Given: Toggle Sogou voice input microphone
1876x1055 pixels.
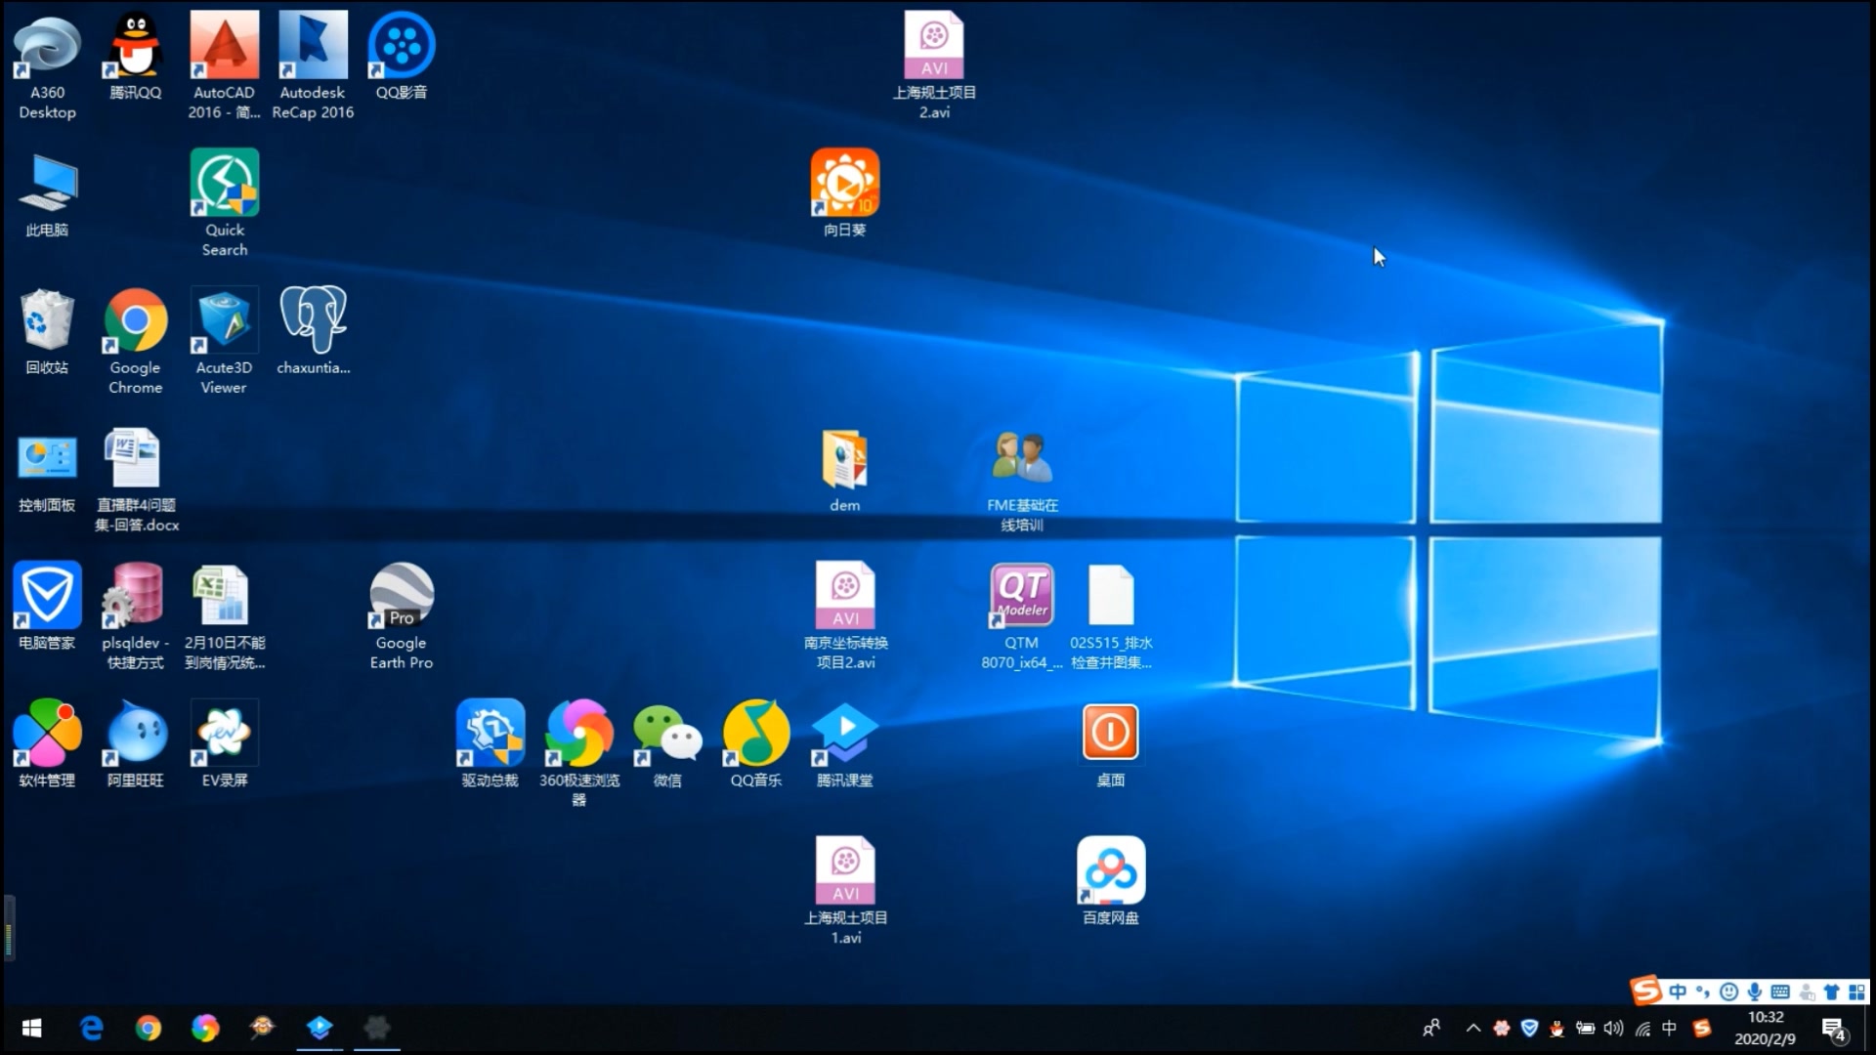Looking at the screenshot, I should click(x=1755, y=992).
